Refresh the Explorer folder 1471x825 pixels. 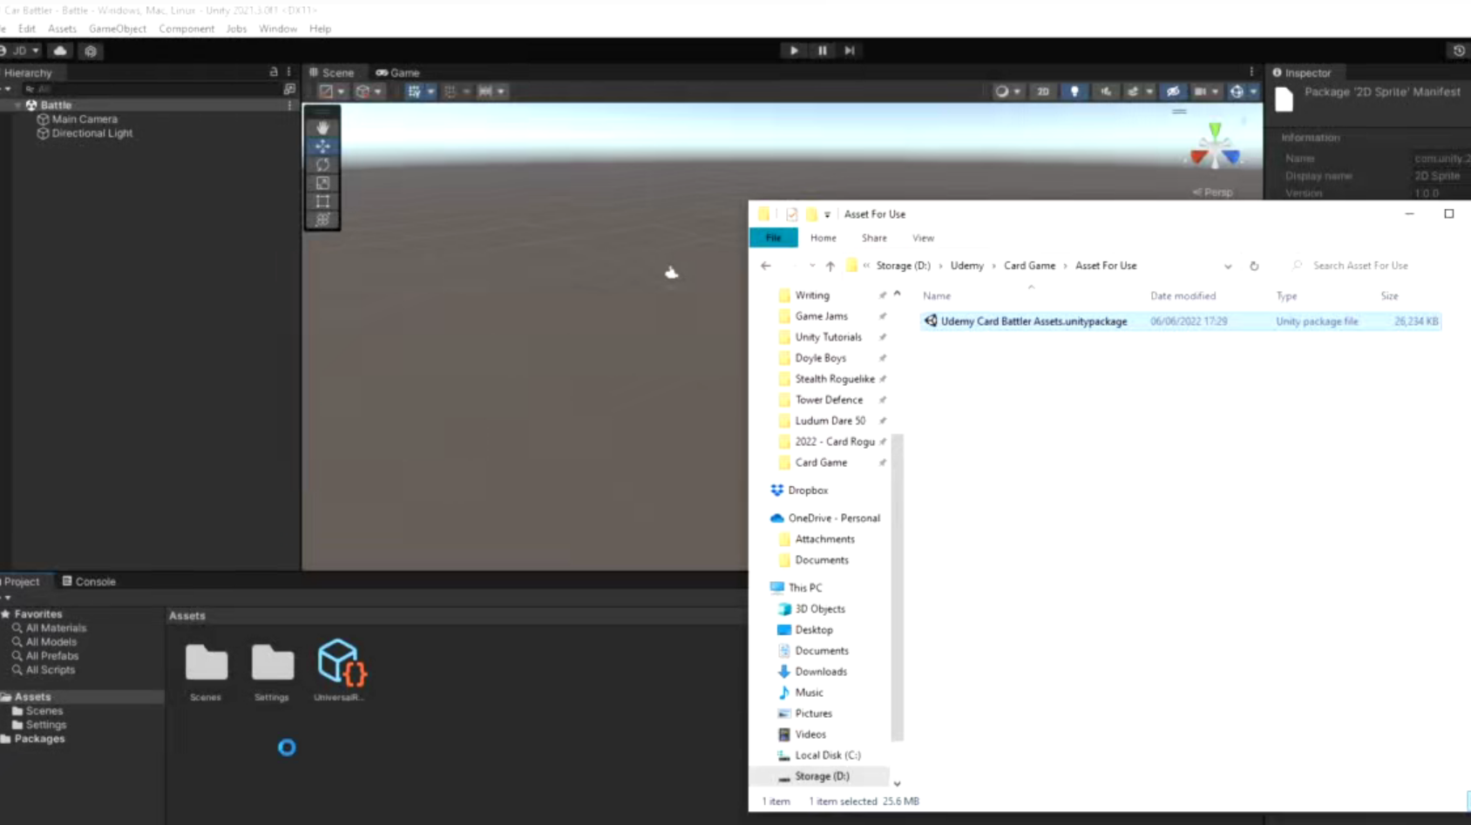[1254, 266]
